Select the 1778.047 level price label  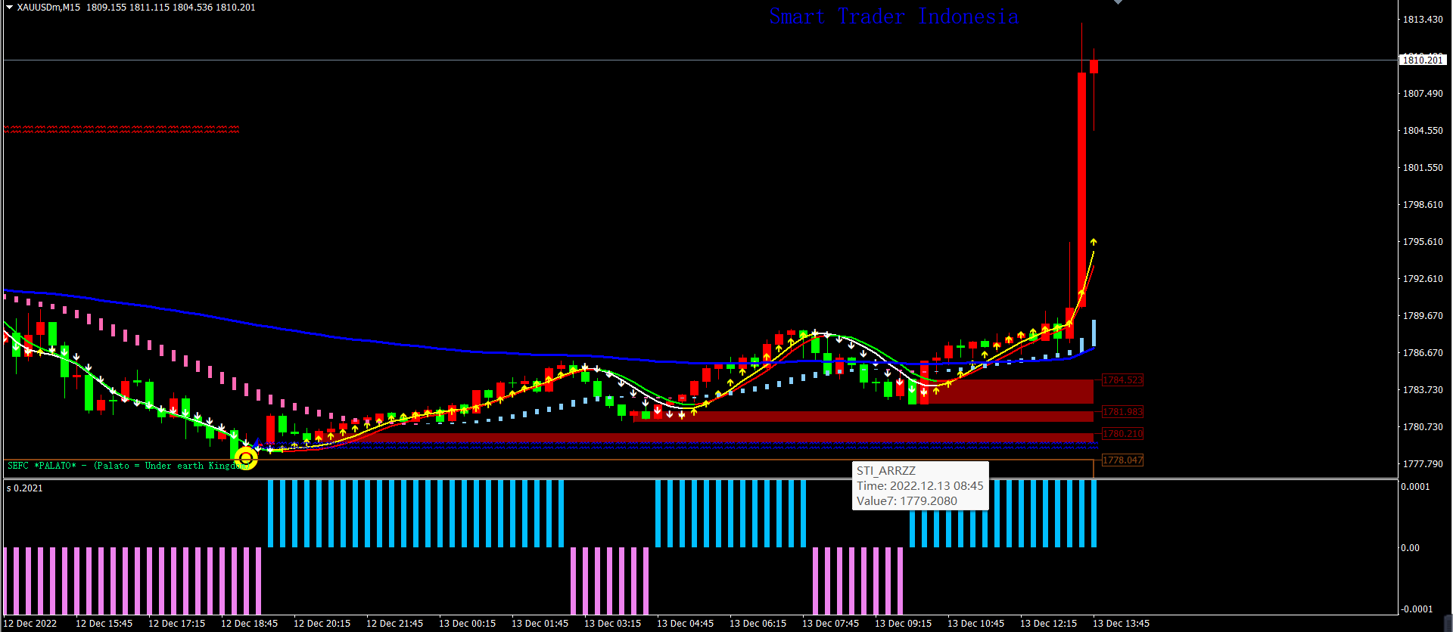point(1122,460)
